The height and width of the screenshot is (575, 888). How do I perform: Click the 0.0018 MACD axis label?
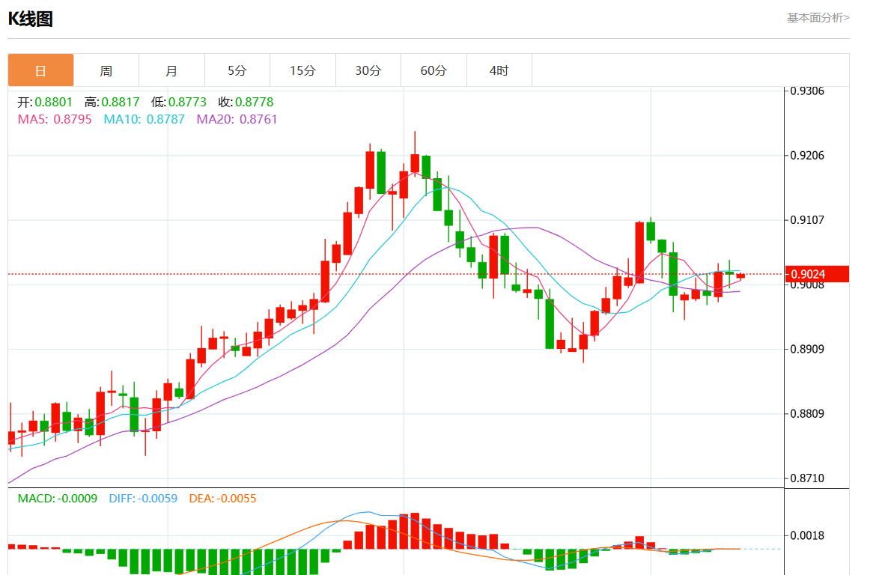click(x=807, y=535)
